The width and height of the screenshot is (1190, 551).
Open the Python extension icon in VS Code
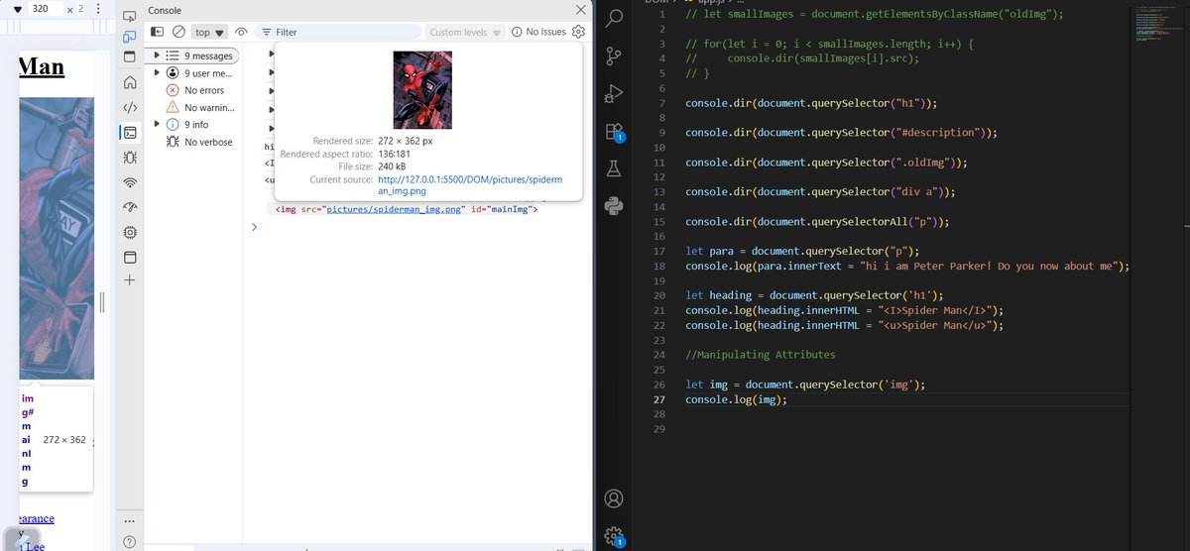[614, 205]
